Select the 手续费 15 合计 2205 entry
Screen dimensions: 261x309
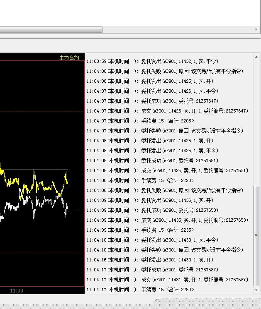pos(140,121)
